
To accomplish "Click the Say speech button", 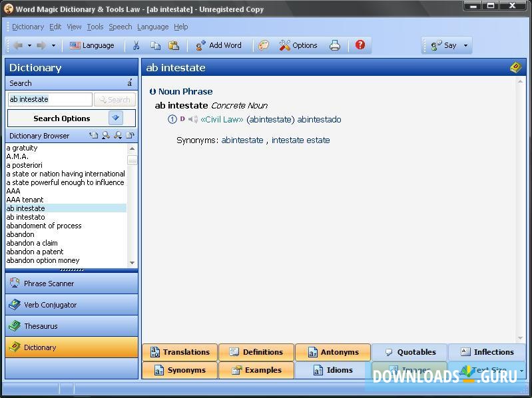I will pyautogui.click(x=444, y=45).
